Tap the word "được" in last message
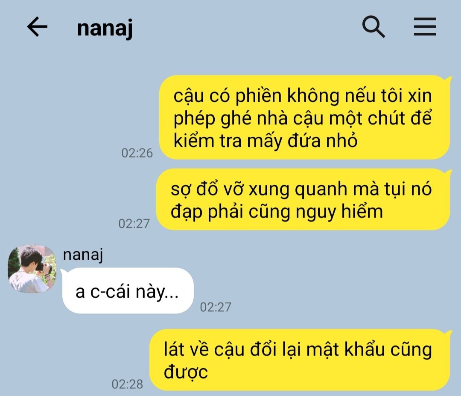This screenshot has width=461, height=396. pos(186,373)
